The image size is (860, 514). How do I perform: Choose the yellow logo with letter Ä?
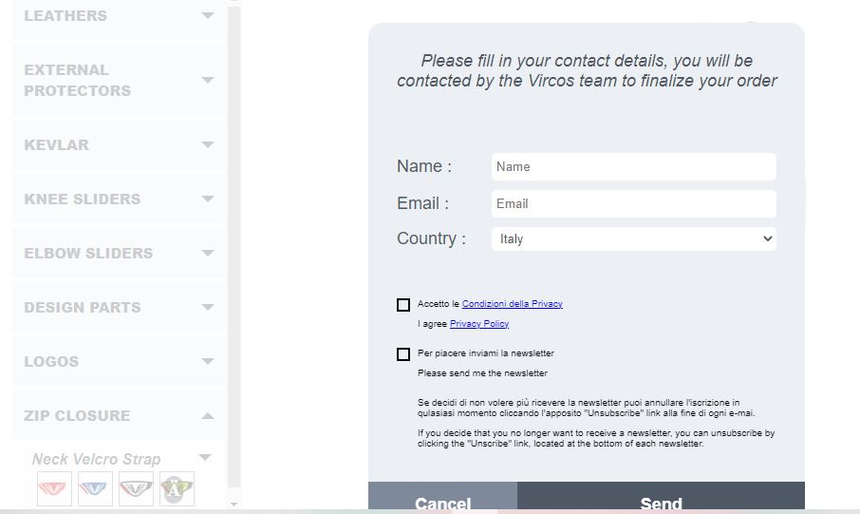point(177,488)
